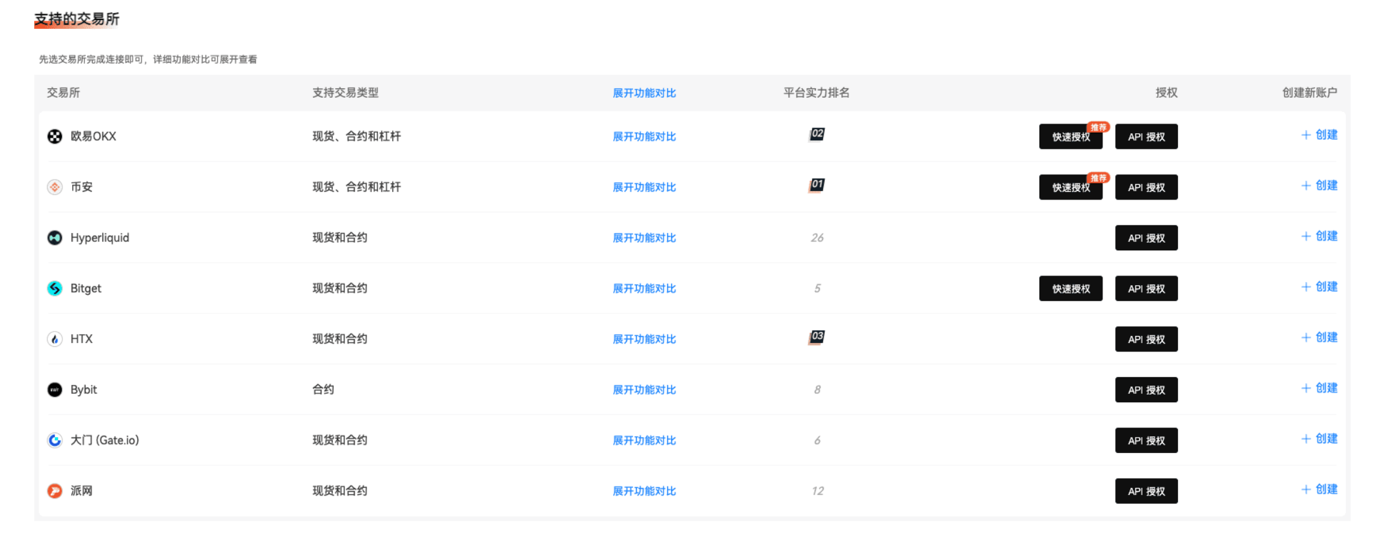Image resolution: width=1373 pixels, height=549 pixels.
Task: Expand 展开功能对比 for 币安
Action: [x=644, y=187]
